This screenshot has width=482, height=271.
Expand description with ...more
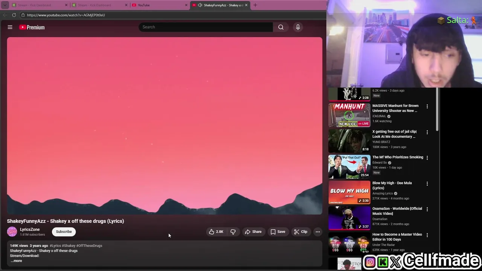click(16, 260)
